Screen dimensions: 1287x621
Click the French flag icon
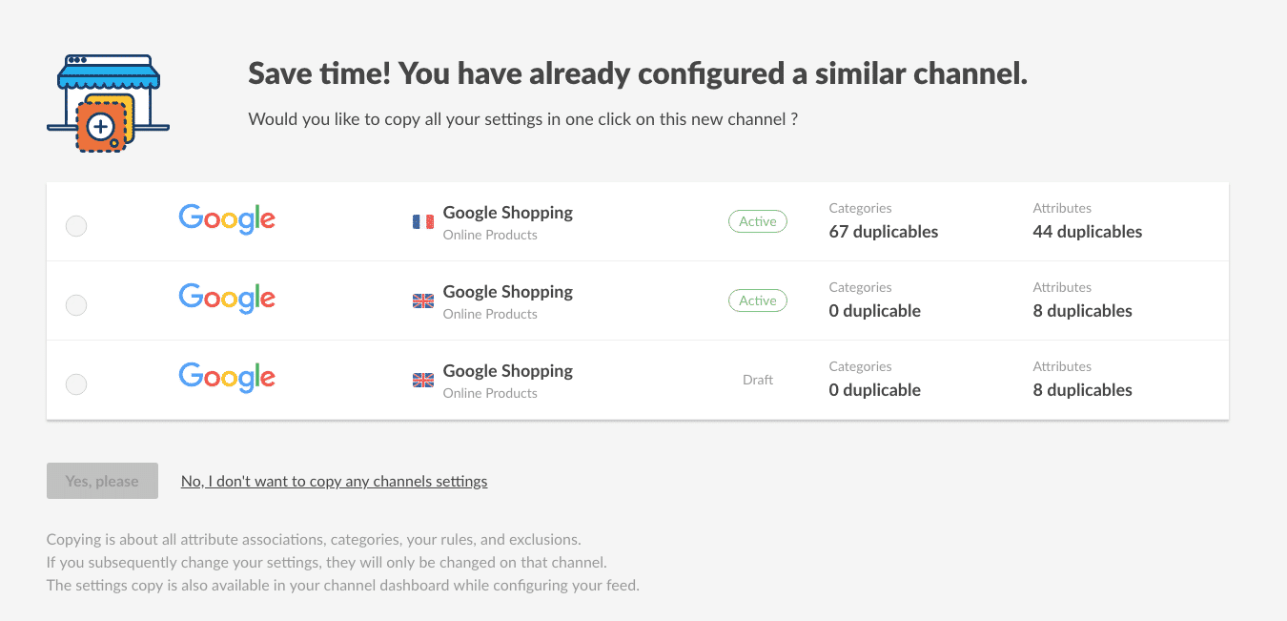423,222
